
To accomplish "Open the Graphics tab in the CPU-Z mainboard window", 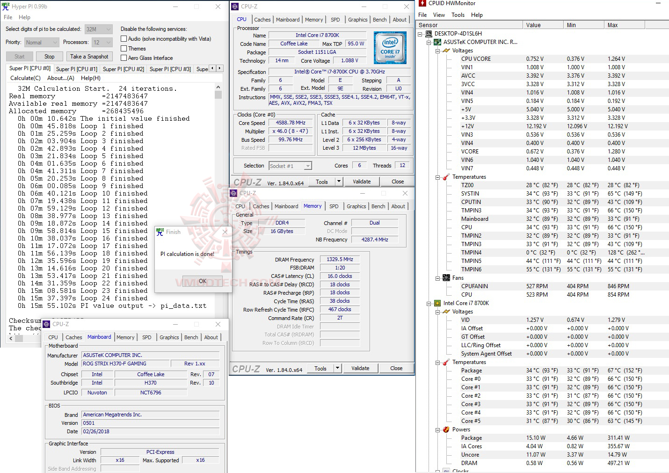I will pyautogui.click(x=169, y=337).
